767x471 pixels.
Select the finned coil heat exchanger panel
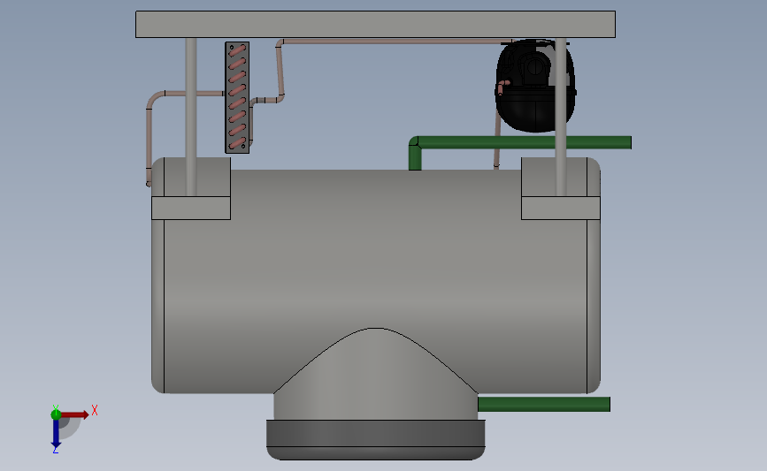click(237, 98)
